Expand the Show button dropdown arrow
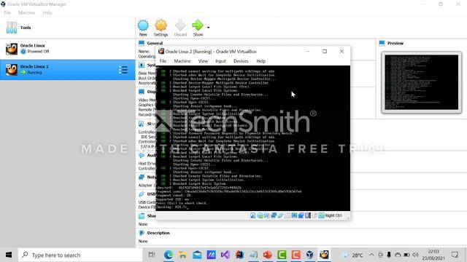Screen dimensions: 467x262 [208, 28]
